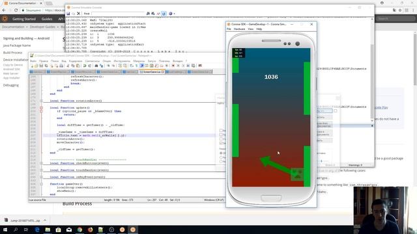The width and height of the screenshot is (417, 234).
Task: Click the Record Macro icon in Notepad++ toolbar
Action: (173, 66)
